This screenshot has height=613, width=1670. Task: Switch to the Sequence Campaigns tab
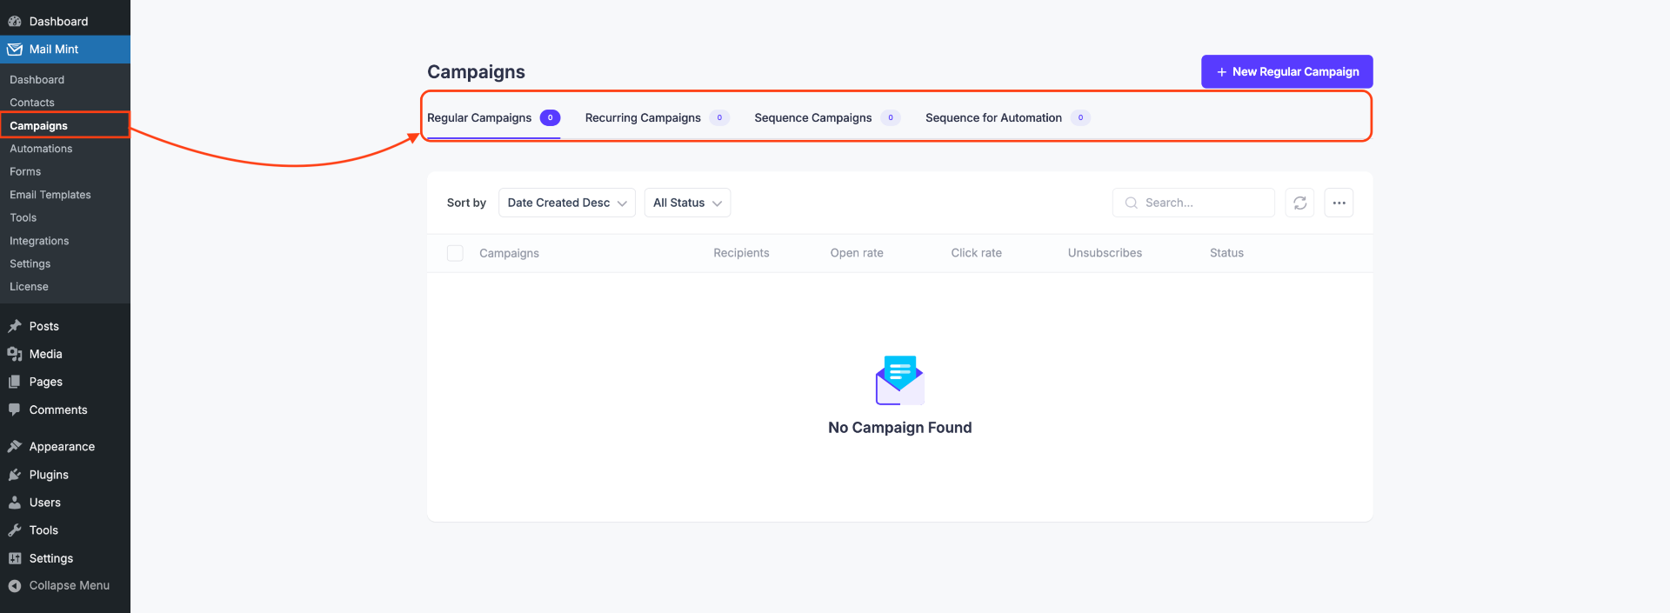click(x=827, y=118)
